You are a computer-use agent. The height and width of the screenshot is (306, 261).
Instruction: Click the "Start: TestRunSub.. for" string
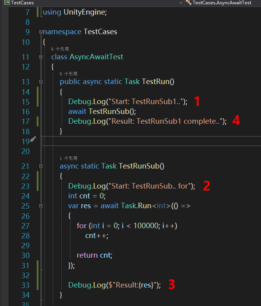(x=149, y=186)
